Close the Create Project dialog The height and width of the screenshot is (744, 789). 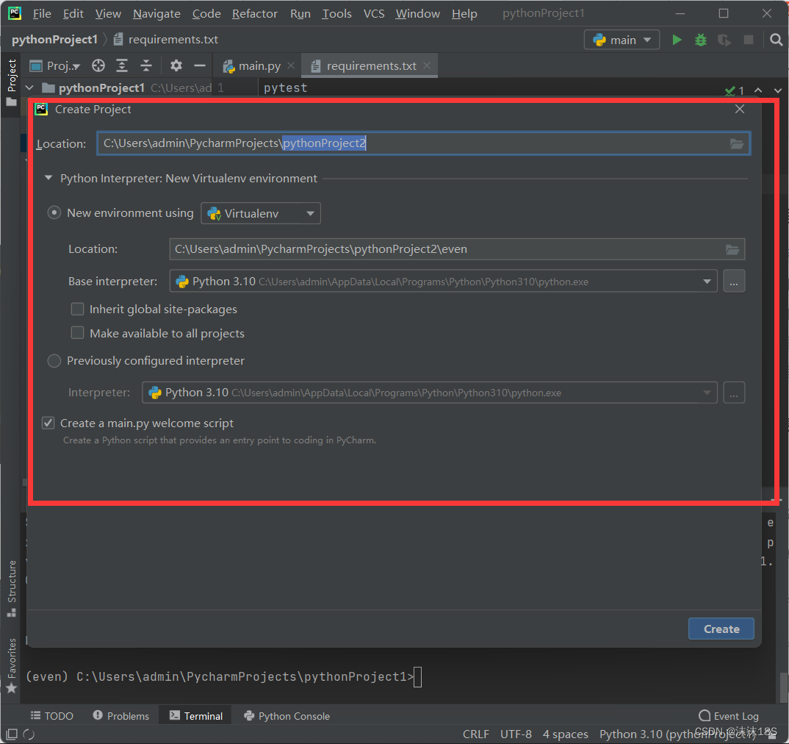click(739, 109)
